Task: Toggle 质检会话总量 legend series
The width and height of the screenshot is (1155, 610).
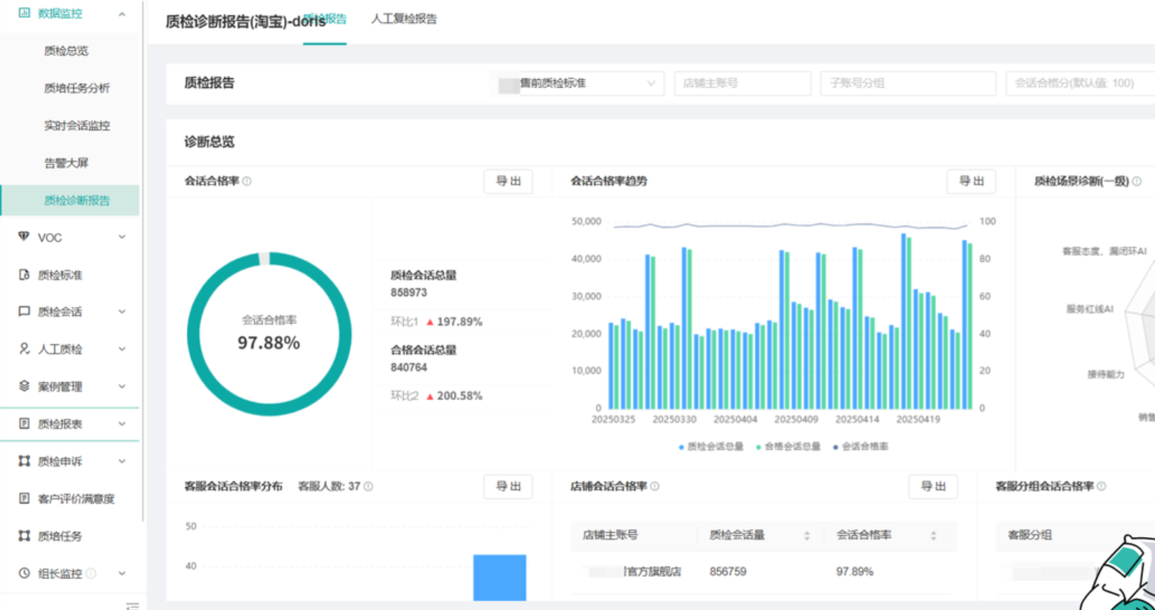Action: [711, 447]
